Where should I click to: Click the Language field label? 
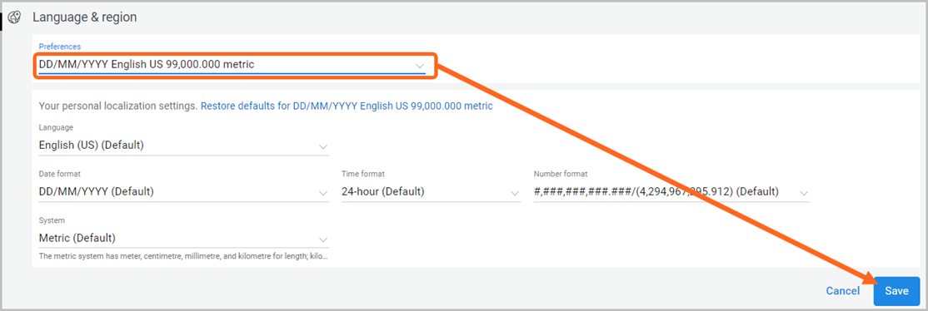coord(56,127)
